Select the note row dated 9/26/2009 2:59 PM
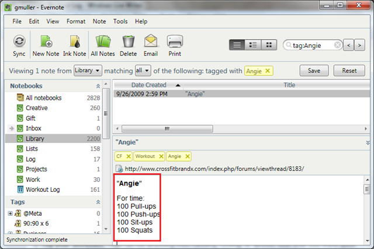 click(x=242, y=94)
